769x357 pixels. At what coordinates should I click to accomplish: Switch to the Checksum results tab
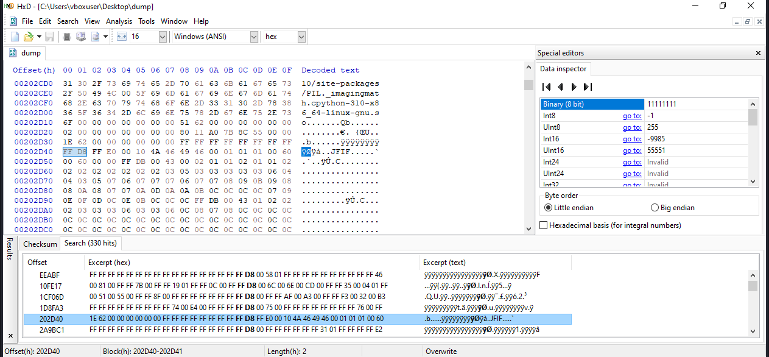(40, 244)
